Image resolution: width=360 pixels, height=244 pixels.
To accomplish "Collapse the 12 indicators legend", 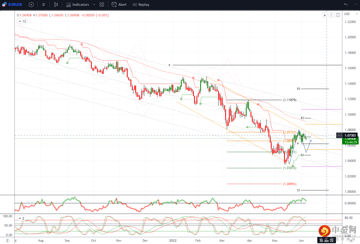I will coord(22,21).
